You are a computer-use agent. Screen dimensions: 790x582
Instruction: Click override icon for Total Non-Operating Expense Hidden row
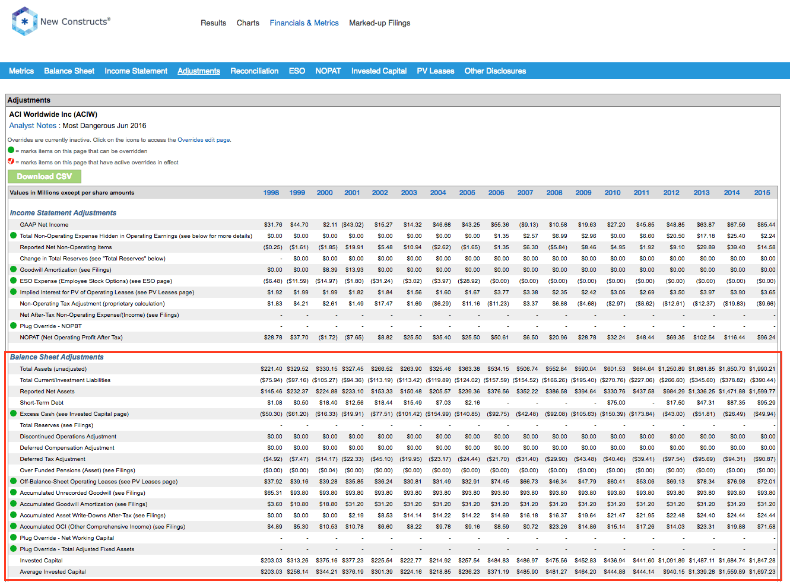click(13, 236)
